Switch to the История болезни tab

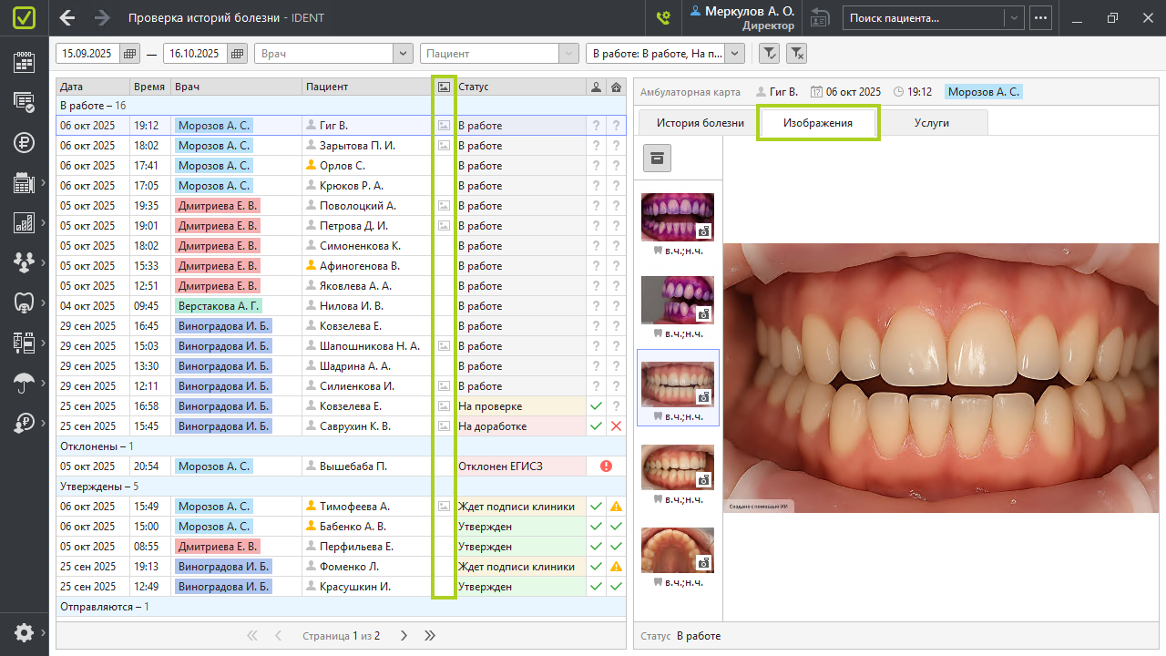pyautogui.click(x=700, y=123)
